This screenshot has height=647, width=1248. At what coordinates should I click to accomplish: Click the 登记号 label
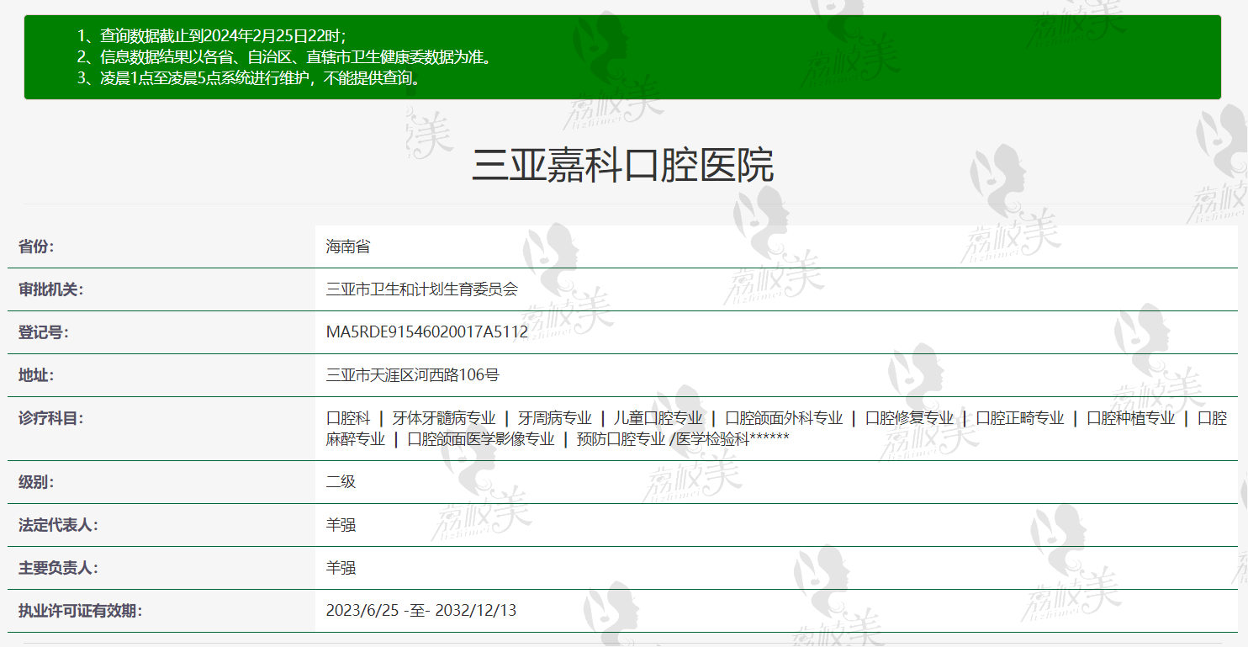[44, 332]
